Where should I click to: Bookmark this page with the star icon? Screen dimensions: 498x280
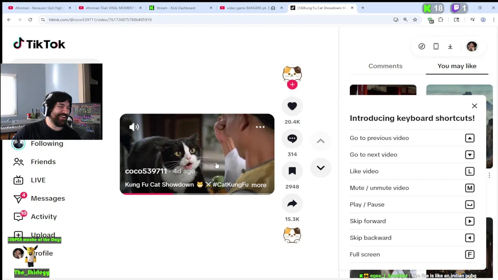(x=415, y=19)
